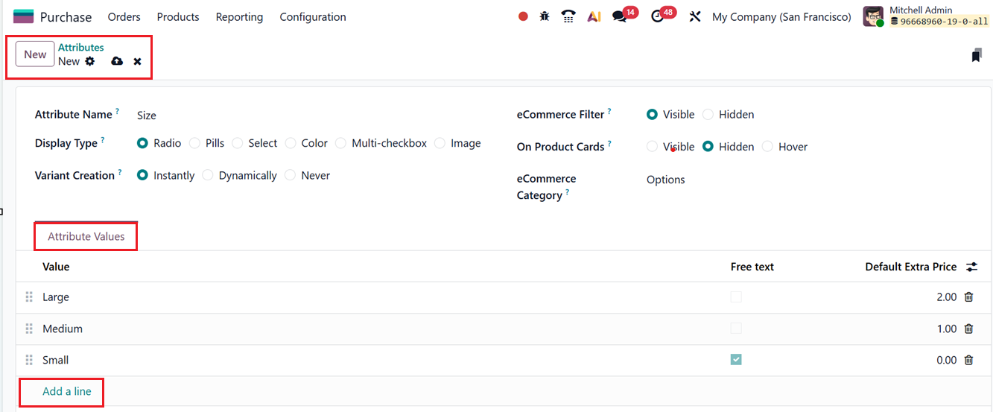The height and width of the screenshot is (412, 993).
Task: Click the cloud save icon
Action: [117, 61]
